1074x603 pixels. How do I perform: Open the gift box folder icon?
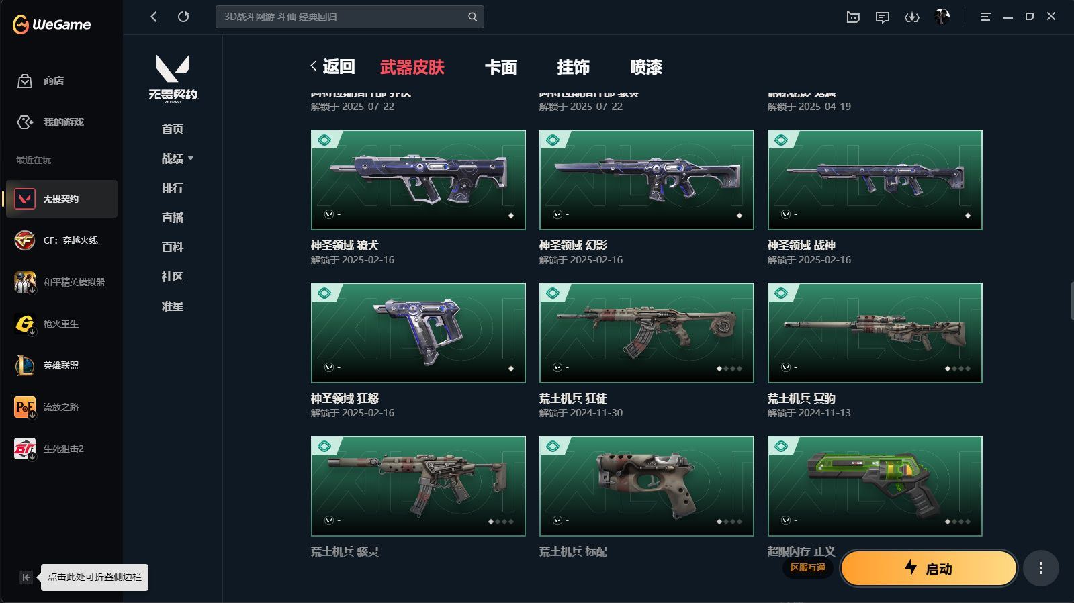tap(853, 17)
